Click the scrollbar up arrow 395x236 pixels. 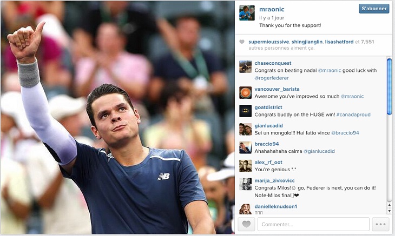(389, 205)
